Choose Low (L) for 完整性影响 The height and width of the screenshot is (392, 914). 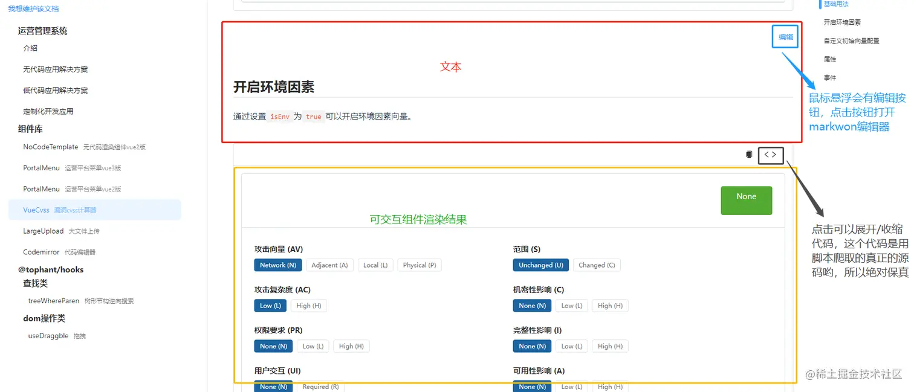[x=572, y=345]
